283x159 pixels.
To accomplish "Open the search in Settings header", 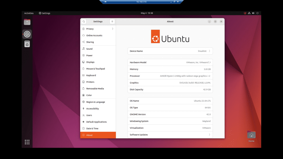I will coord(84,21).
